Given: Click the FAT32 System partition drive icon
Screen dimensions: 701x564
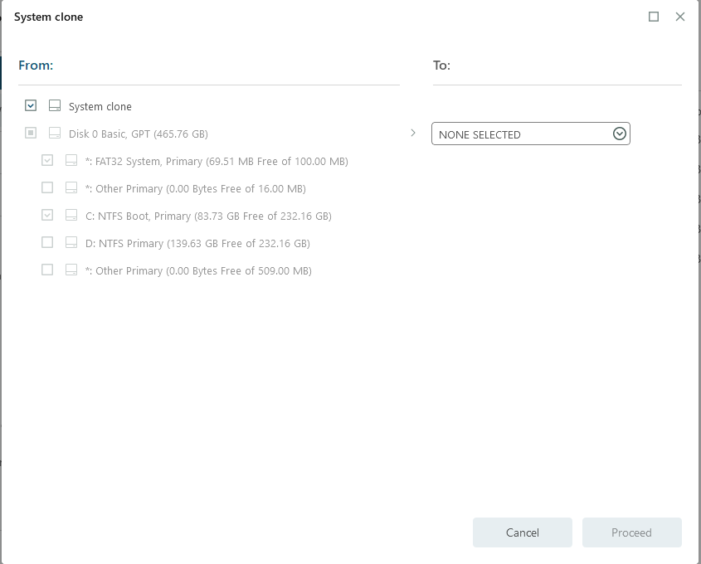Looking at the screenshot, I should [71, 161].
